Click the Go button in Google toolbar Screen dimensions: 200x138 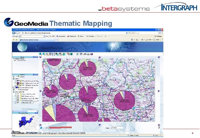click(47, 36)
